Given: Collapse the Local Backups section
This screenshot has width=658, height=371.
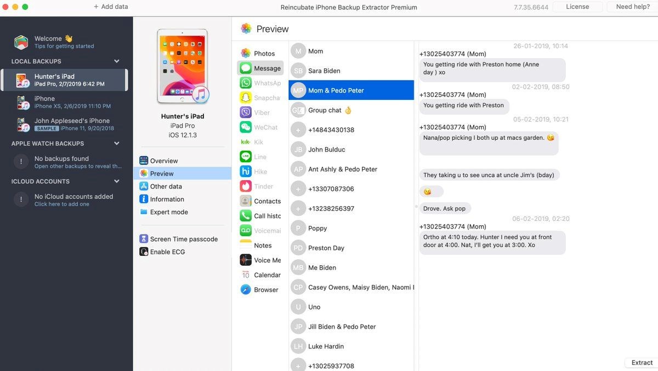Looking at the screenshot, I should click(116, 61).
